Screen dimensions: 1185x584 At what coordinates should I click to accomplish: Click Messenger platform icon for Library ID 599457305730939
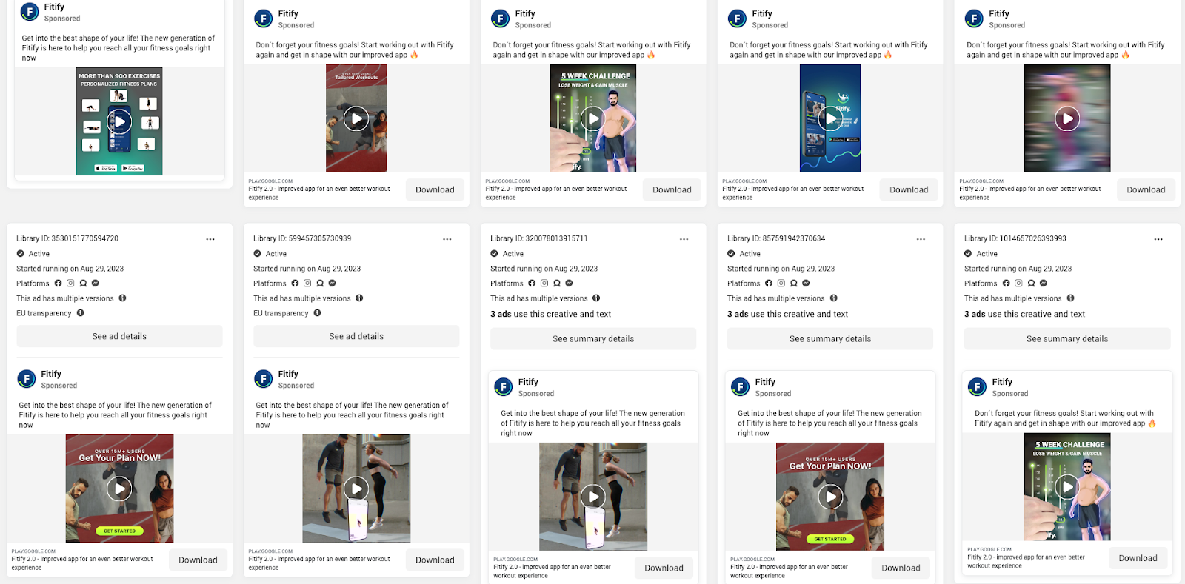click(333, 283)
